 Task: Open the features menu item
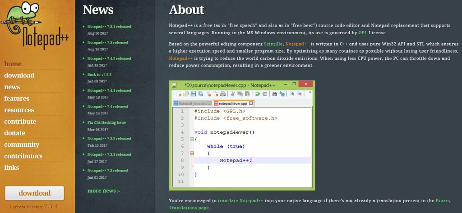pos(17,98)
